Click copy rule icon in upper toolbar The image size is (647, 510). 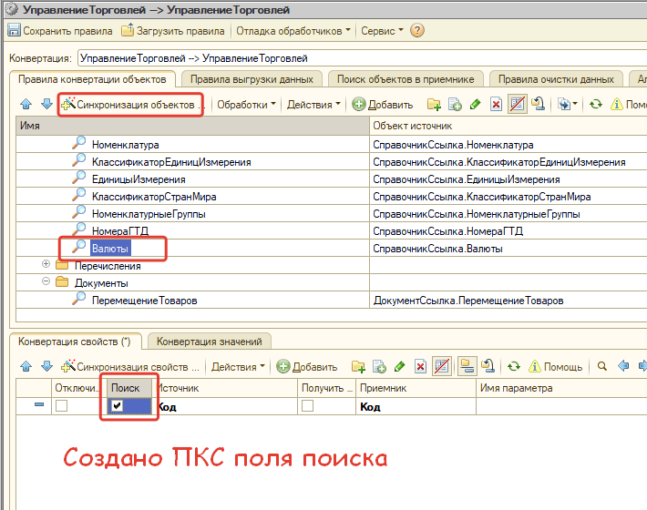pyautogui.click(x=455, y=105)
